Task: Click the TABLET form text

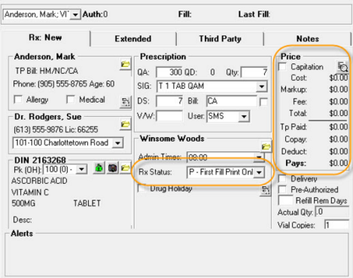Action: [87, 203]
